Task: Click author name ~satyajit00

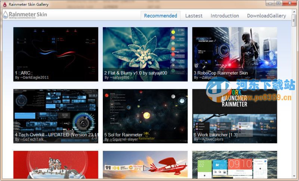Action: 119,77
